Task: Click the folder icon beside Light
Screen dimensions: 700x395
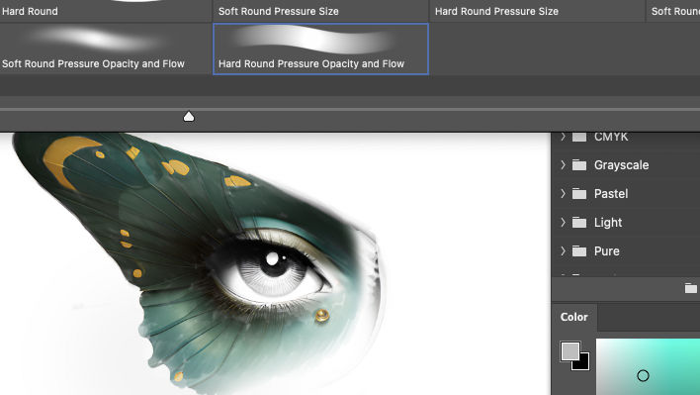Action: tap(579, 223)
